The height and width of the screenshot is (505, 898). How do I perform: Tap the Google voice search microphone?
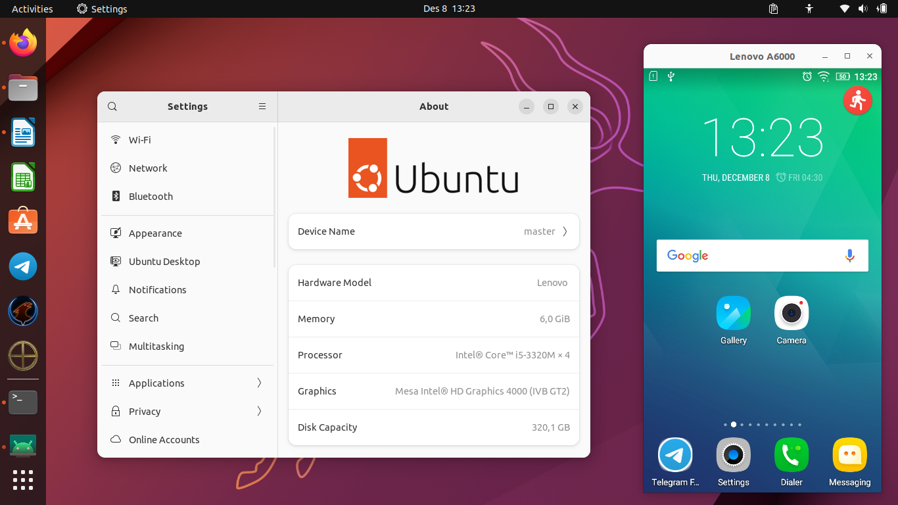point(849,256)
